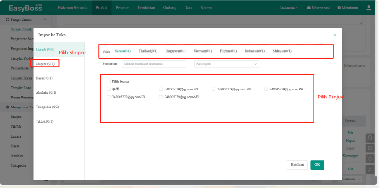The image size is (379, 188).
Task: Select the Akulaku (0/1) platform tab
Action: 46,92
